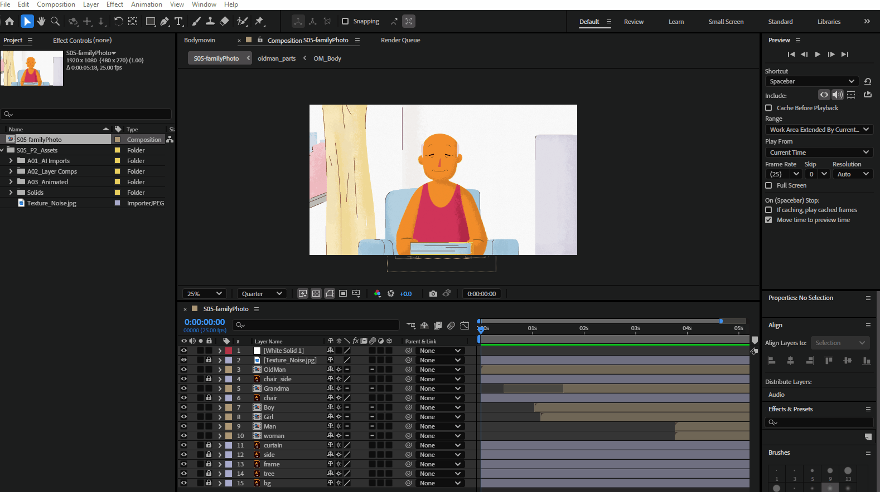Select the Zoom magnifier tool
Viewport: 880px width, 492px height.
point(55,21)
